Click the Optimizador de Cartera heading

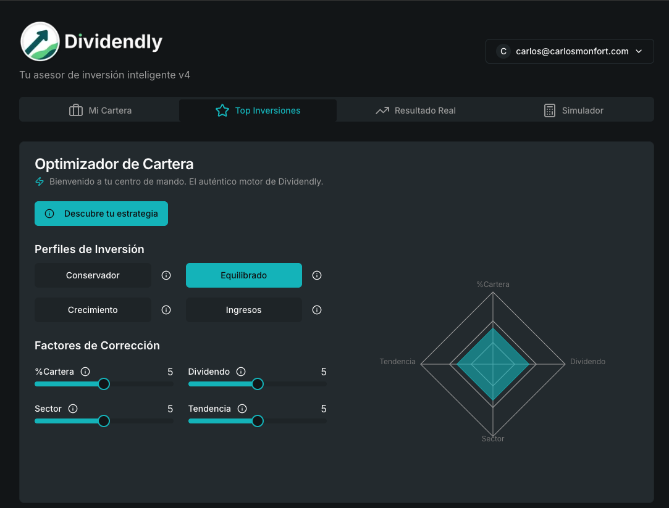coord(114,164)
